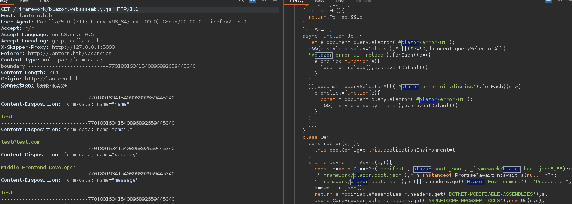This screenshot has height=204, width=572.
Task: Select the 'Middle Frontend Developer' value
Action: coord(38,168)
